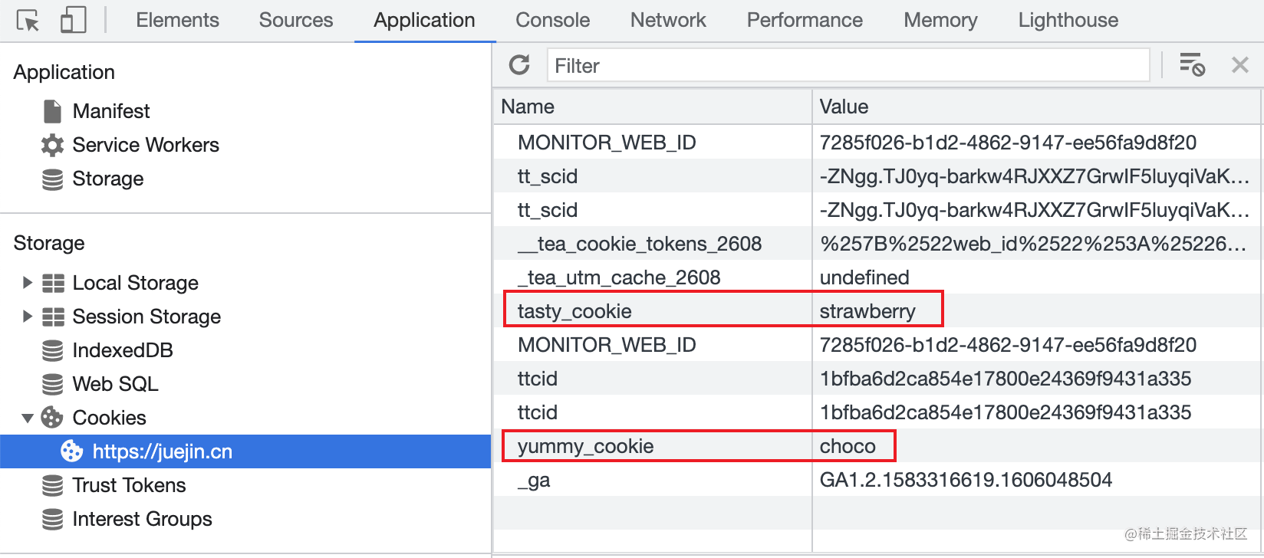Select the tasty_cookie row
1264x558 pixels.
(x=574, y=311)
